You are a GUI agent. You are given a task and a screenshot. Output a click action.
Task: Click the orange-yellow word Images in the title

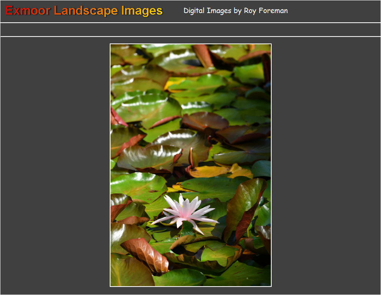pyautogui.click(x=142, y=11)
